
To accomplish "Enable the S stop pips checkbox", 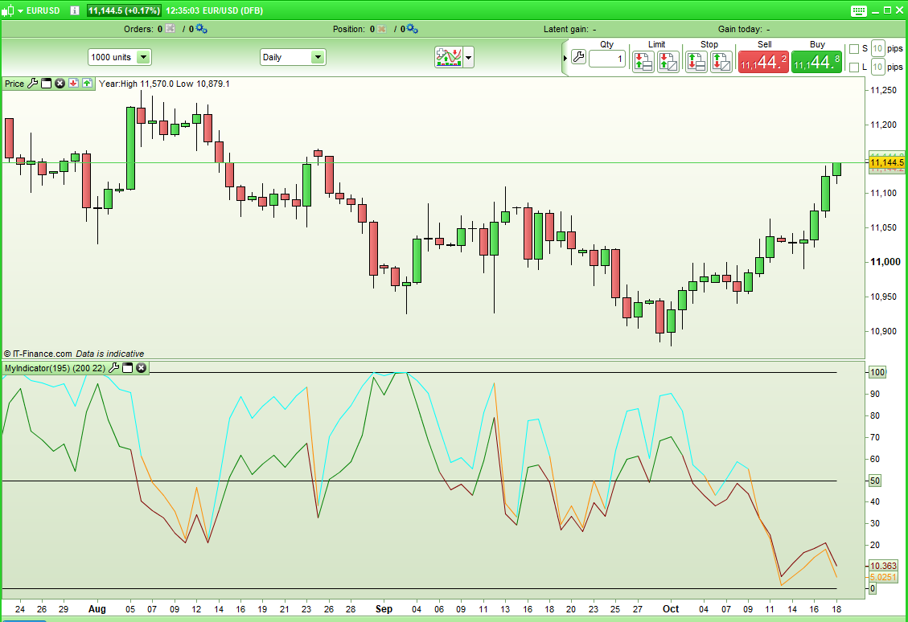I will pyautogui.click(x=853, y=49).
